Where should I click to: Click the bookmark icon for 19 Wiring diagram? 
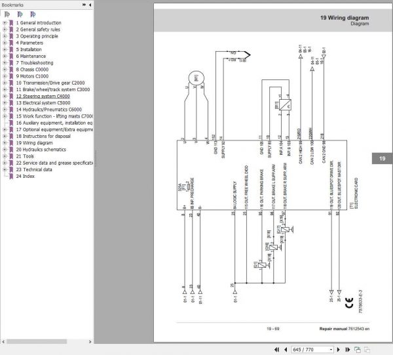11,143
